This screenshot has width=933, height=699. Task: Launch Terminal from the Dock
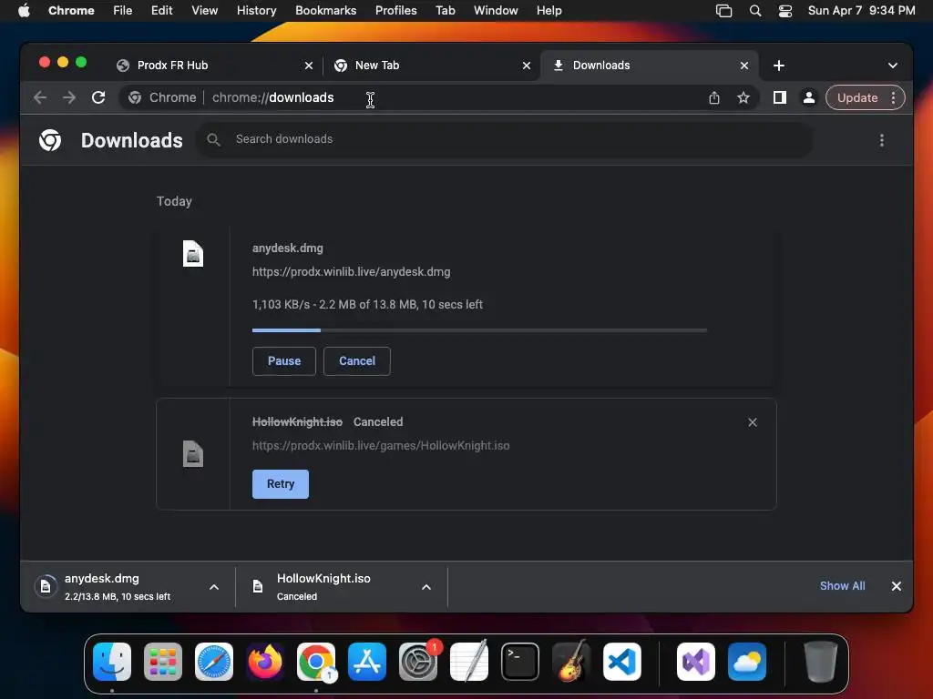tap(520, 662)
